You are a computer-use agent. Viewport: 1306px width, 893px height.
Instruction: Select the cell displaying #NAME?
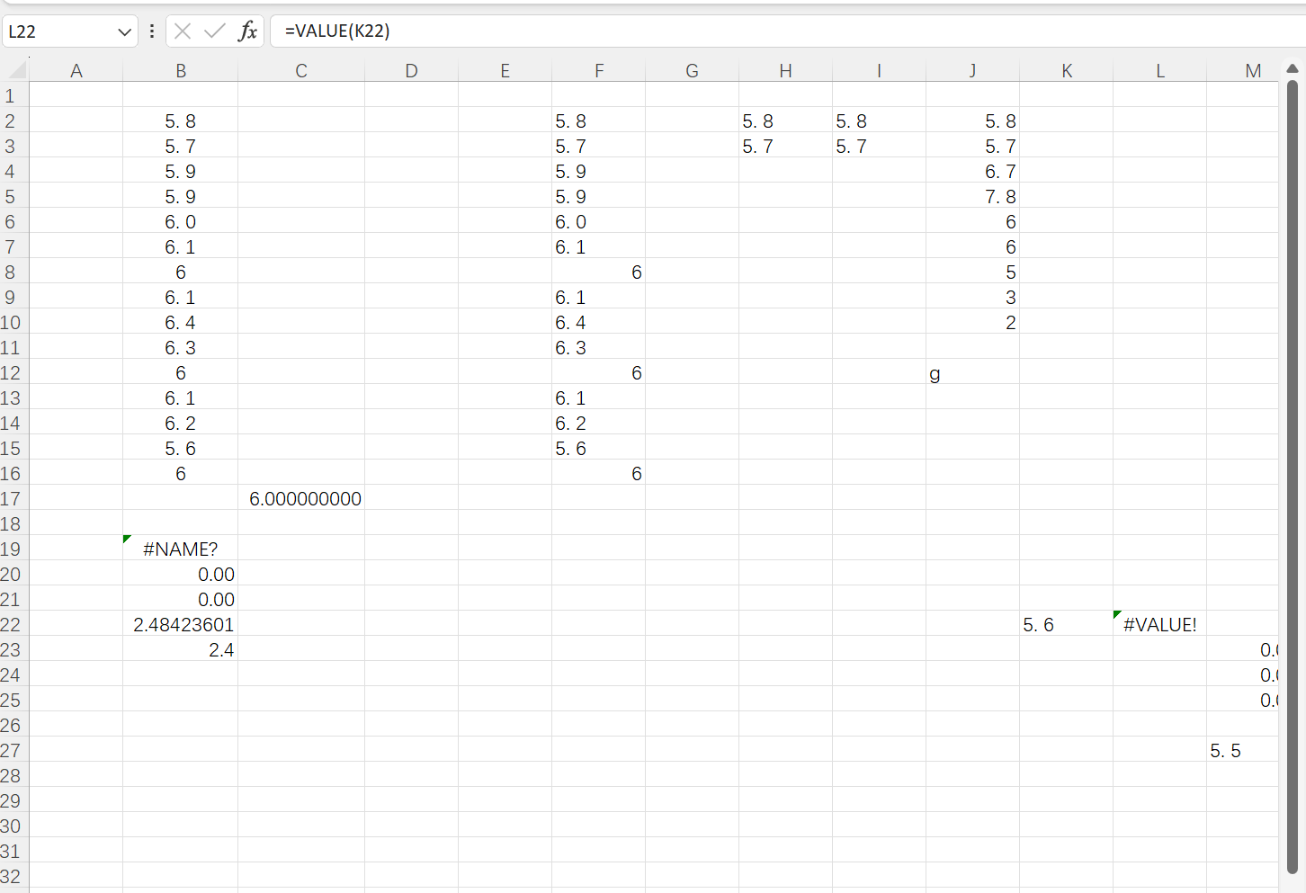point(181,549)
